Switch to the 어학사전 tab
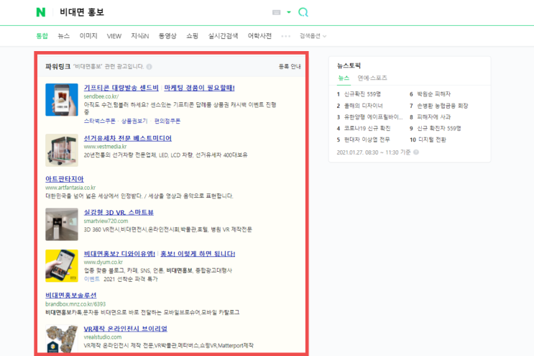 click(x=259, y=36)
